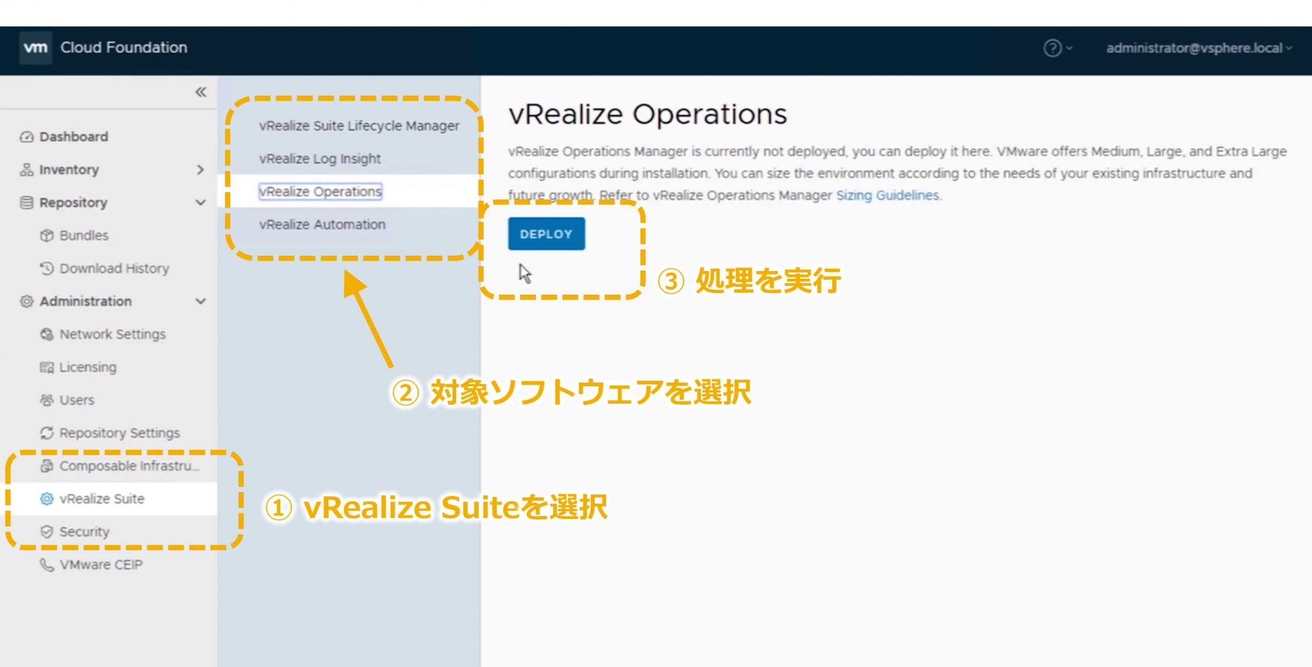The image size is (1312, 667).
Task: Open Bundles under Repository
Action: point(84,235)
